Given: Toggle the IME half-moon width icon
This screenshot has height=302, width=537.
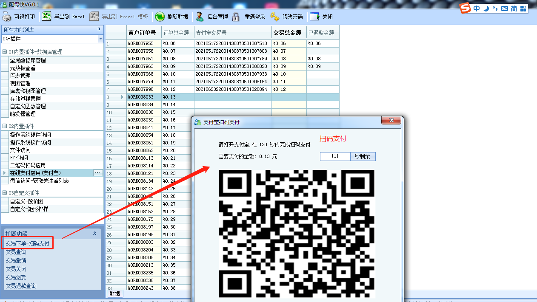Looking at the screenshot, I should point(486,8).
